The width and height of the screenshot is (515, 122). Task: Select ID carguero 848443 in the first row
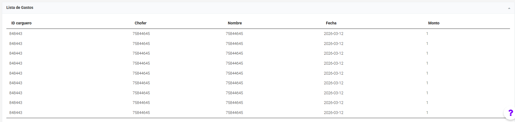click(16, 34)
